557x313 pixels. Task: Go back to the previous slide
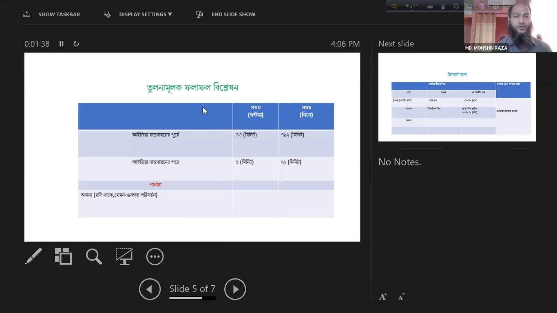150,289
